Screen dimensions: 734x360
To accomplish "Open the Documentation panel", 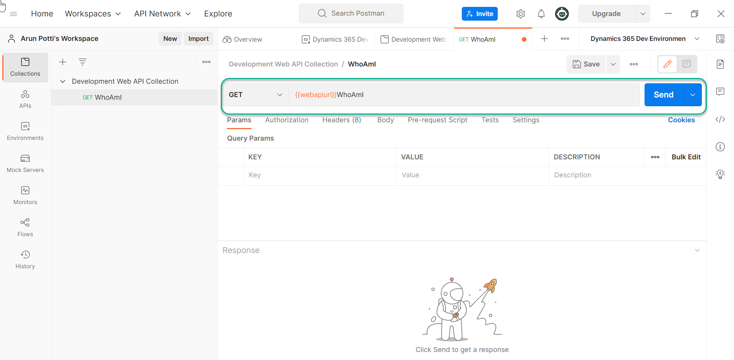I will 720,64.
